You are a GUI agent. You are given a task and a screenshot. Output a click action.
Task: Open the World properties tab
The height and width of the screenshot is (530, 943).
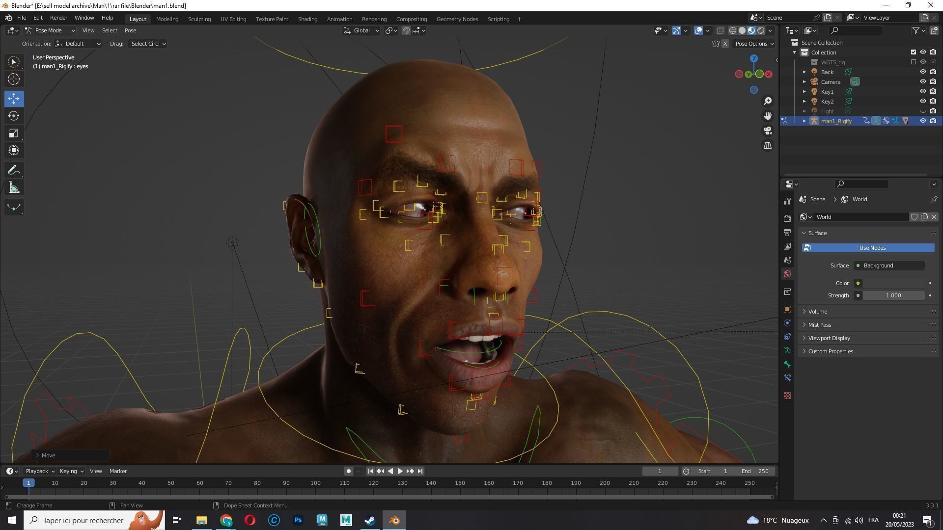coord(787,274)
